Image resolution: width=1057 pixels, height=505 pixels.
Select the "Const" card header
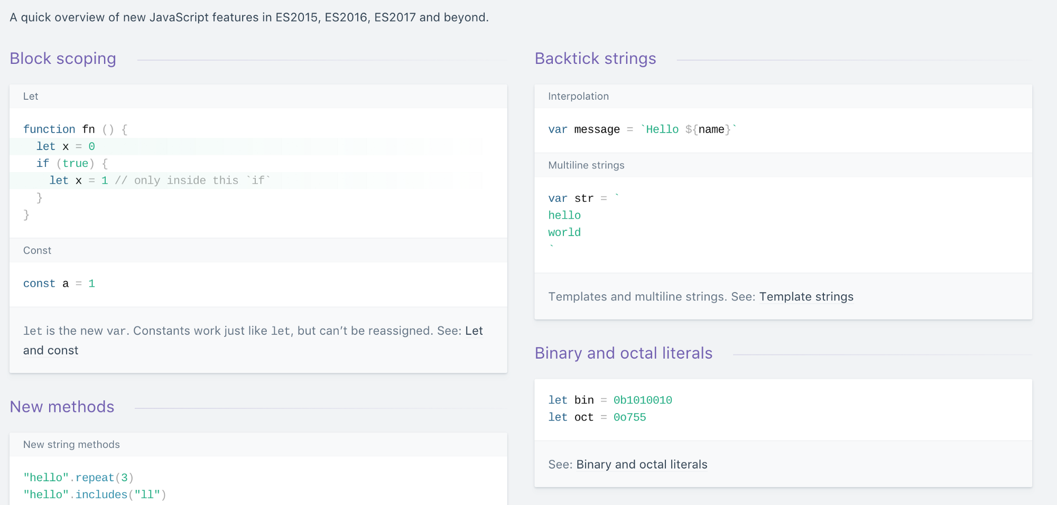(37, 250)
